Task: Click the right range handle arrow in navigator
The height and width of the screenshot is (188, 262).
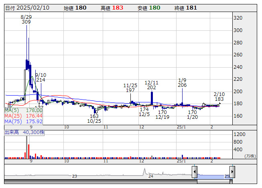Action: 232,172
